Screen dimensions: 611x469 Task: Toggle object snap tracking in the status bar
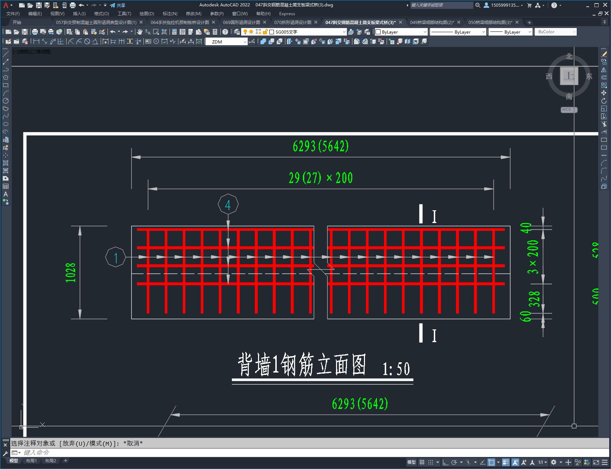(x=483, y=462)
